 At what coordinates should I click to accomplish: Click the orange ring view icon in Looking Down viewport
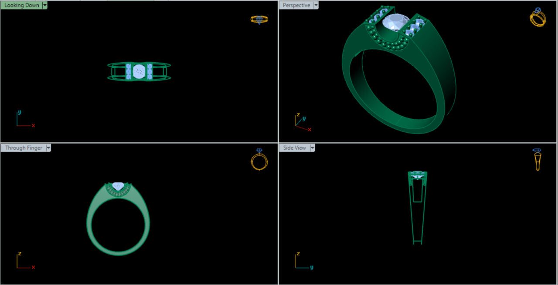tap(259, 19)
